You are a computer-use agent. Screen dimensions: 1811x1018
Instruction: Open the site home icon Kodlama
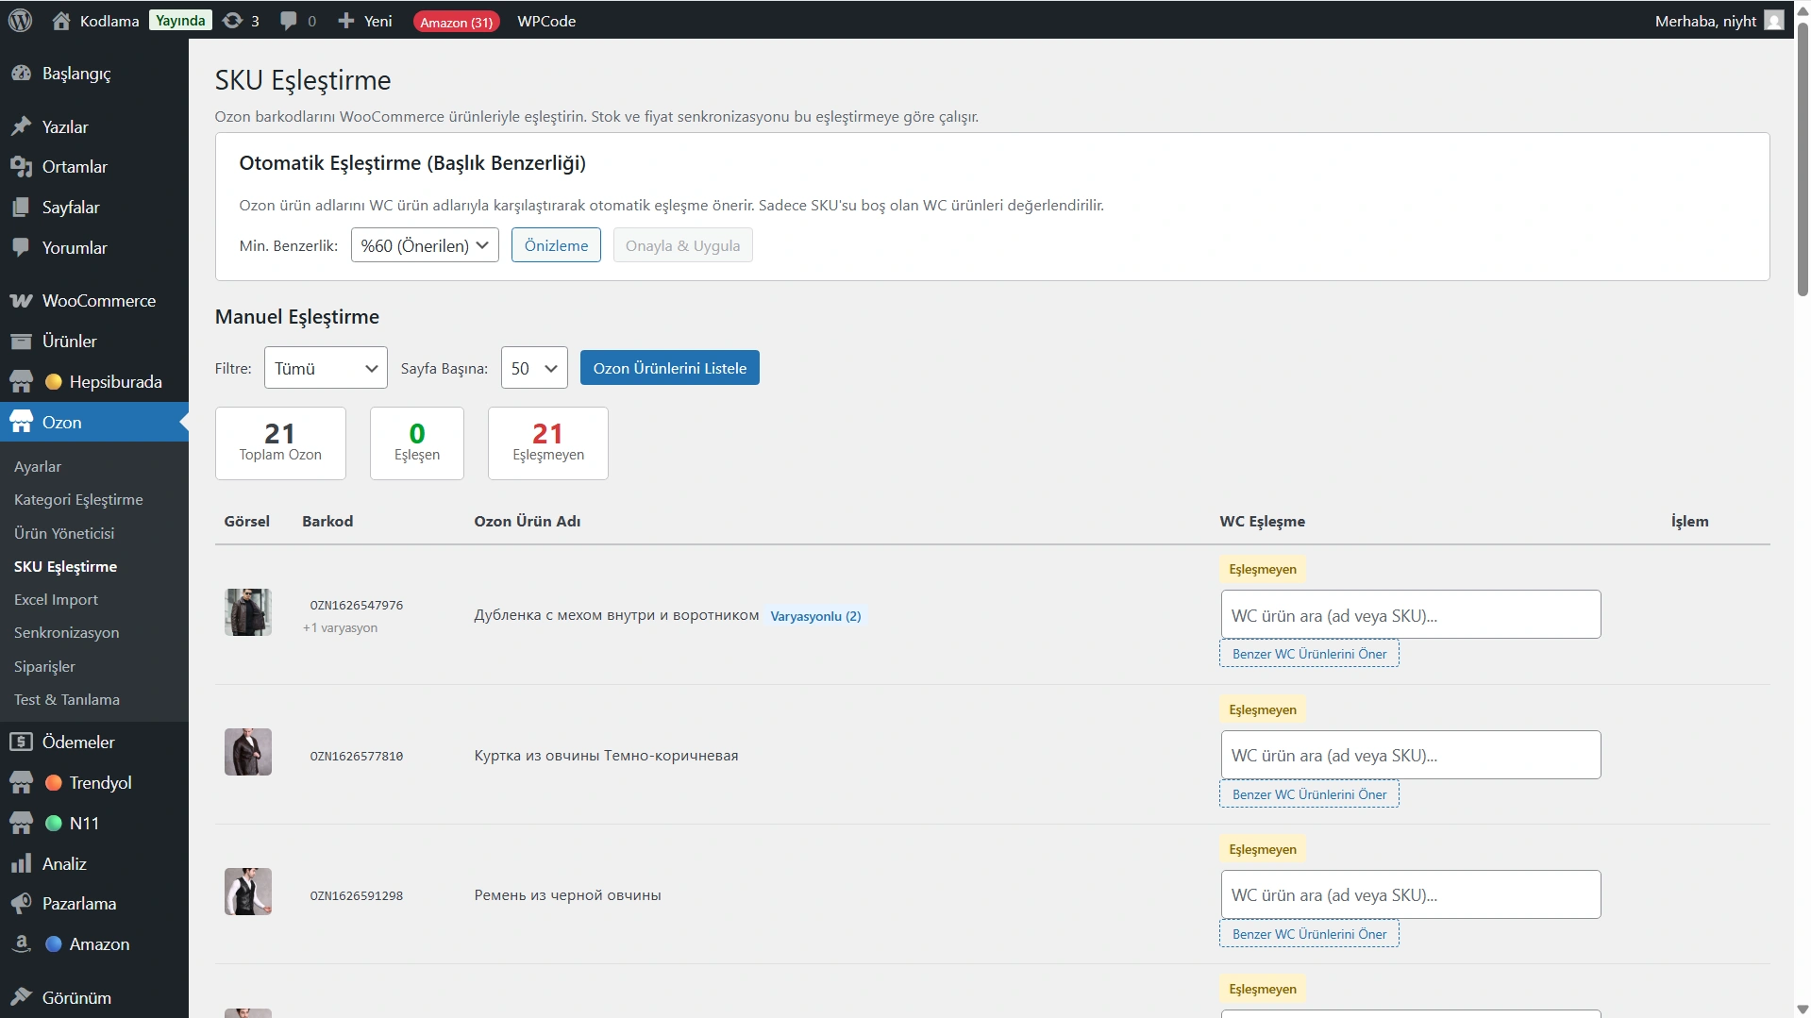coord(61,21)
